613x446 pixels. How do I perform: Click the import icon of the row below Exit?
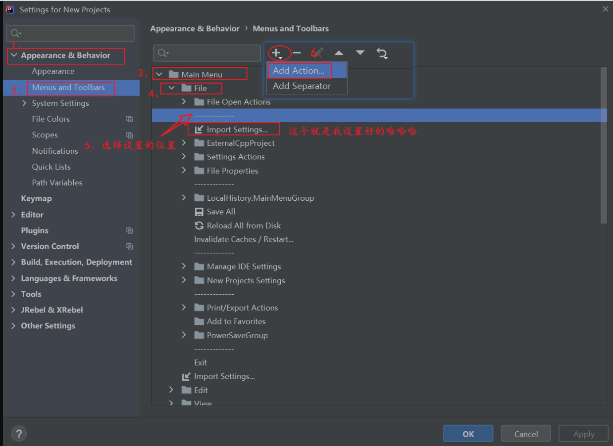186,376
